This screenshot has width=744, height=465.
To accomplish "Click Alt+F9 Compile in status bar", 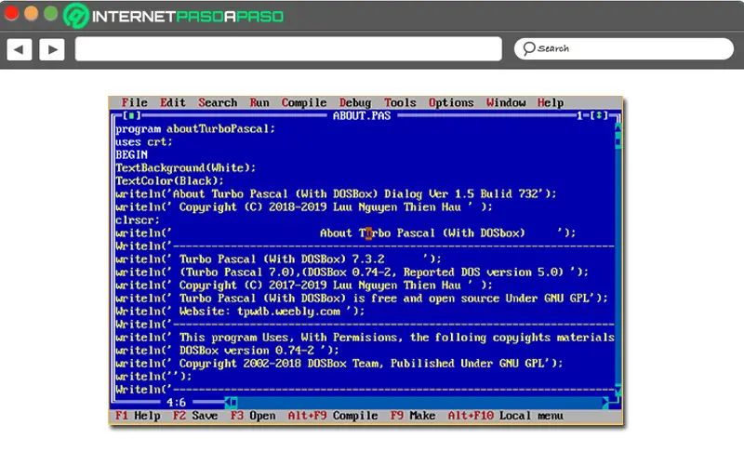I will pyautogui.click(x=333, y=416).
